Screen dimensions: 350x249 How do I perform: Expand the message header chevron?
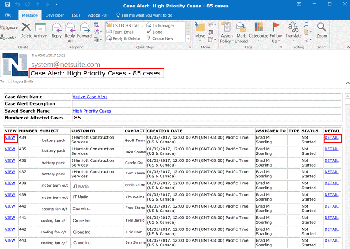(x=347, y=83)
